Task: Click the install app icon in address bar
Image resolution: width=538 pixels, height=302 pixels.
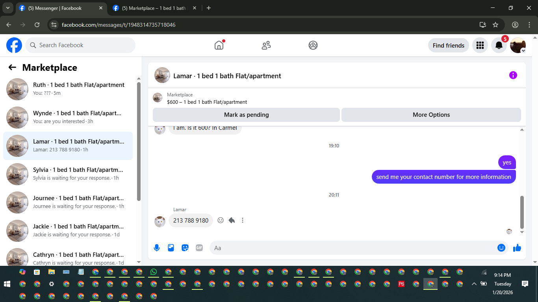Action: coord(483,25)
